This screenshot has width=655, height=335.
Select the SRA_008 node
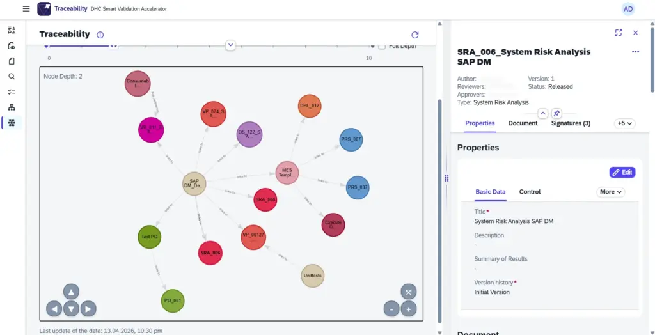click(x=265, y=199)
